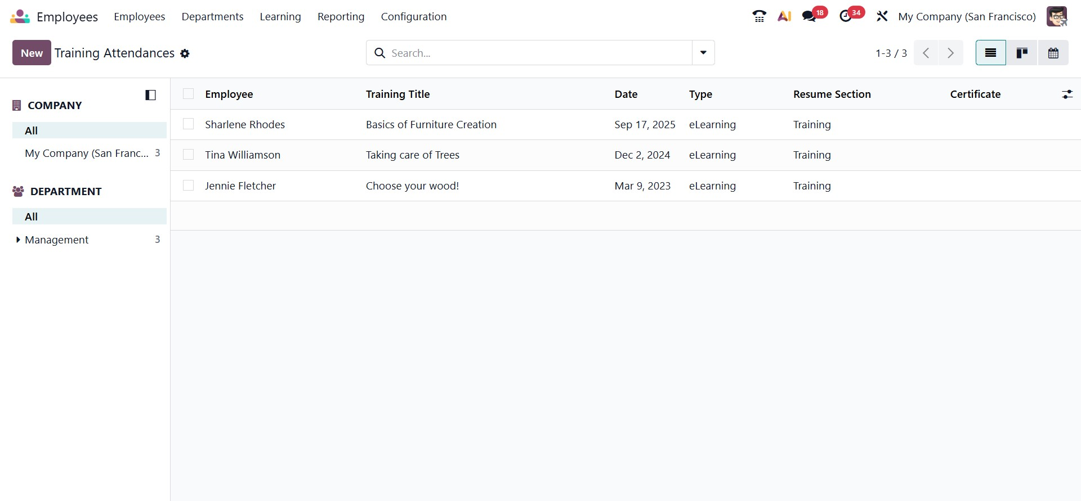Open the AI assistant icon
The width and height of the screenshot is (1081, 501).
pos(784,16)
